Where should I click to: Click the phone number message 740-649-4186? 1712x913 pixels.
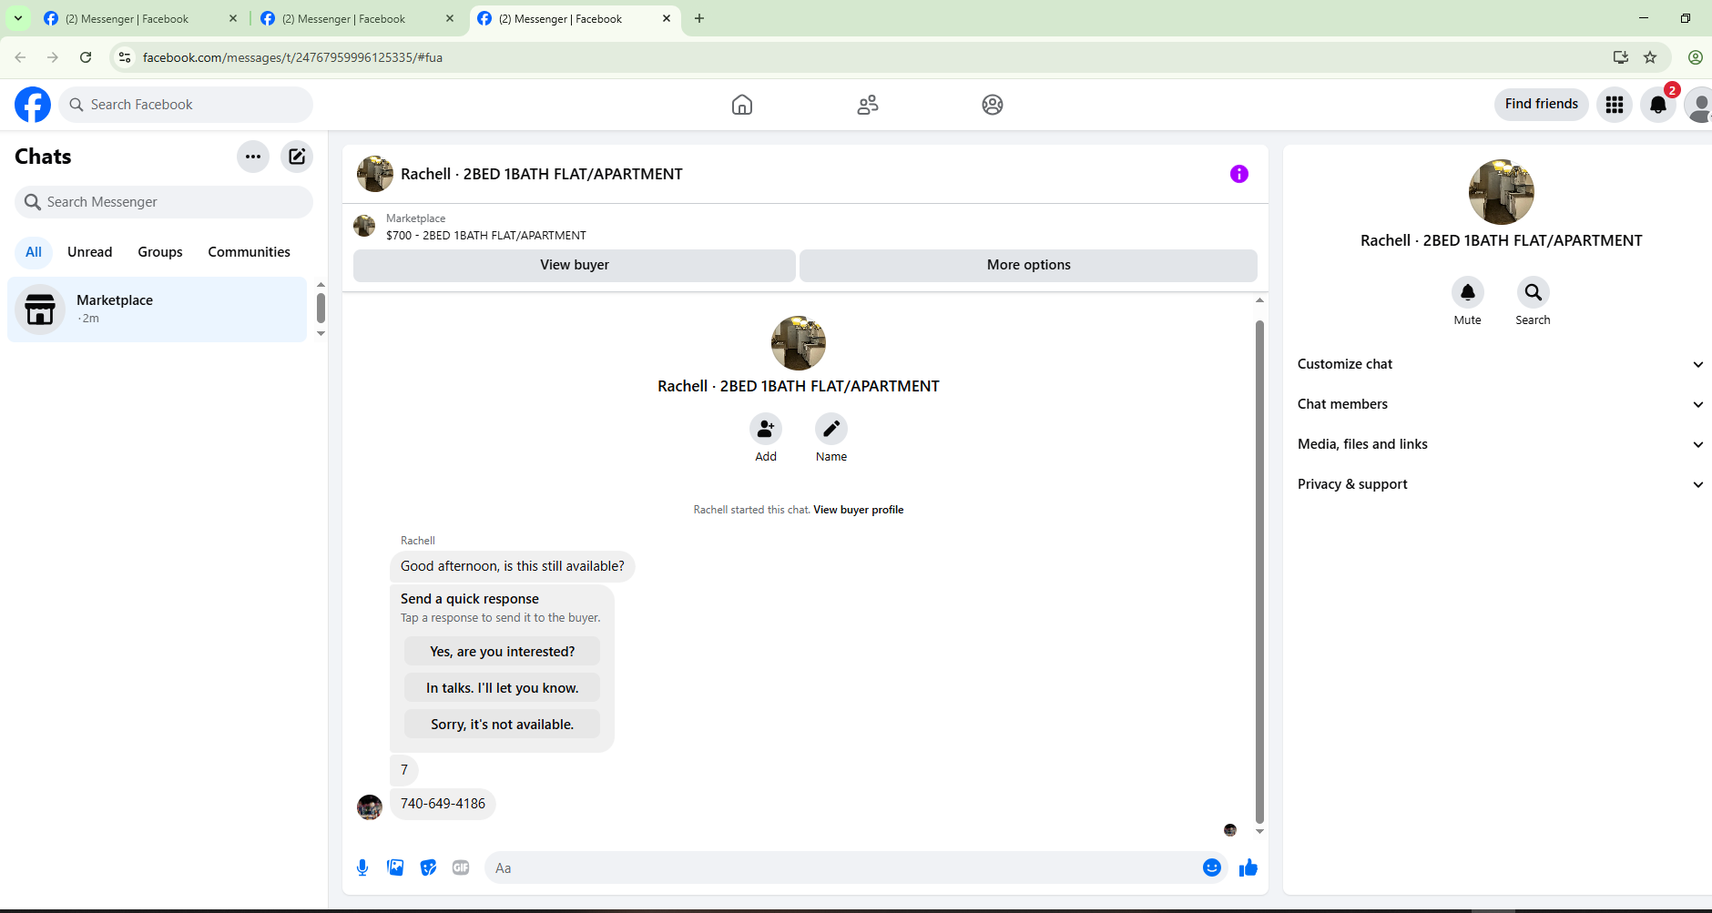[443, 804]
